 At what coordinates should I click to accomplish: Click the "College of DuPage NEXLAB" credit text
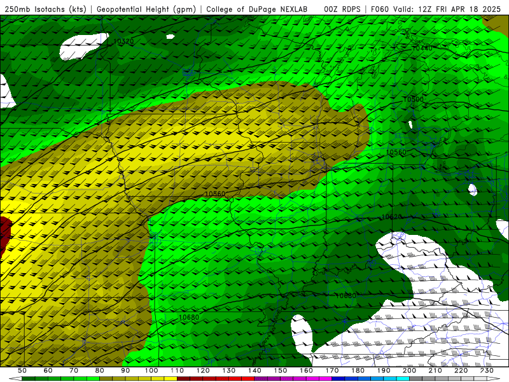click(257, 9)
